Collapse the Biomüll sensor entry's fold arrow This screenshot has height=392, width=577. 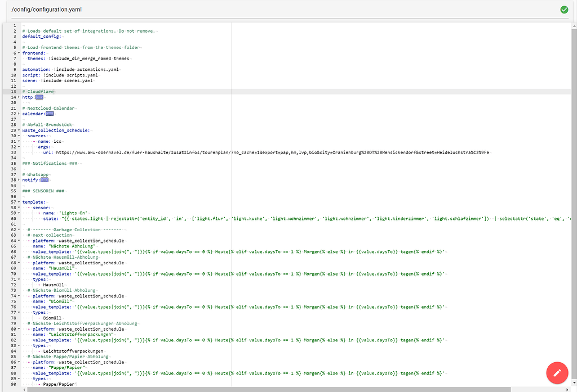click(18, 295)
